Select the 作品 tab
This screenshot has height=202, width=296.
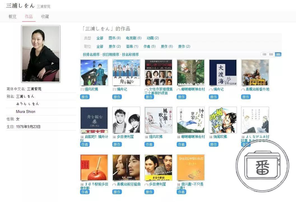pos(29,16)
